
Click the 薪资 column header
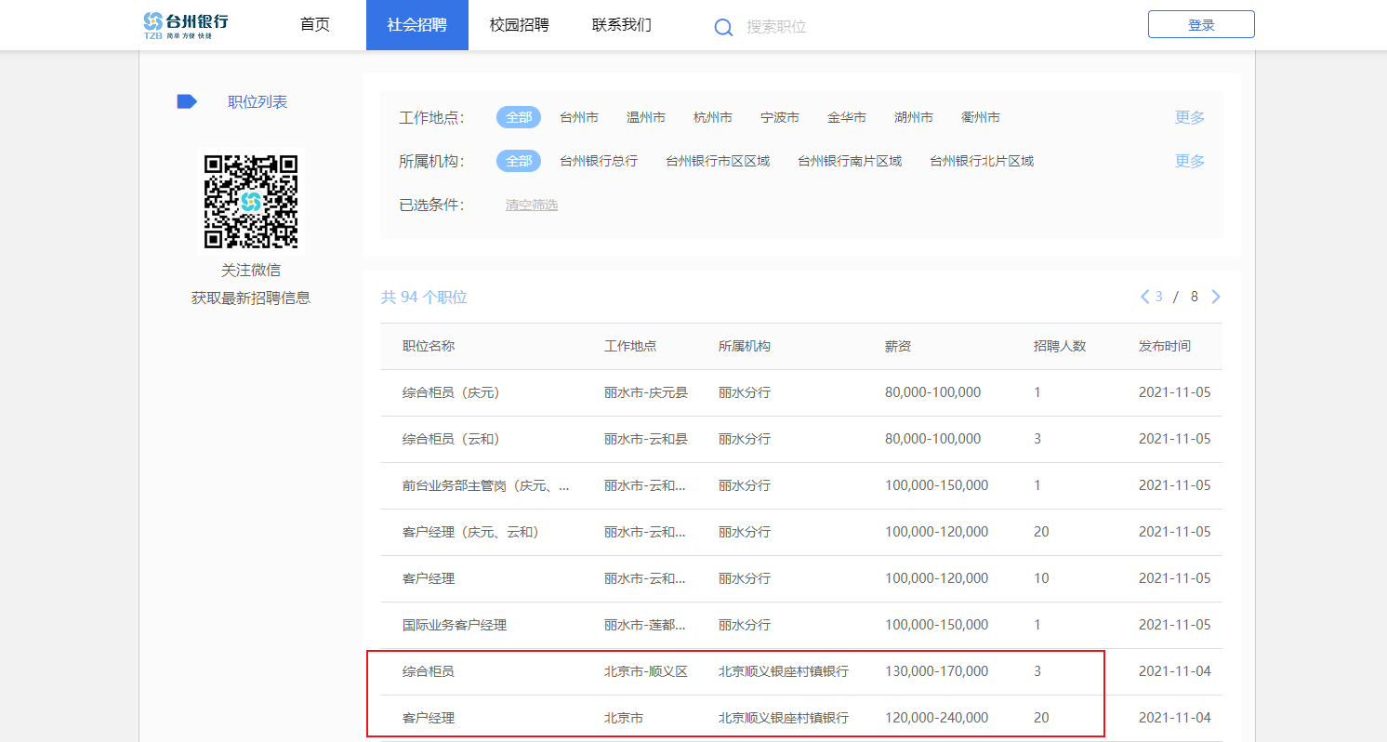click(898, 346)
